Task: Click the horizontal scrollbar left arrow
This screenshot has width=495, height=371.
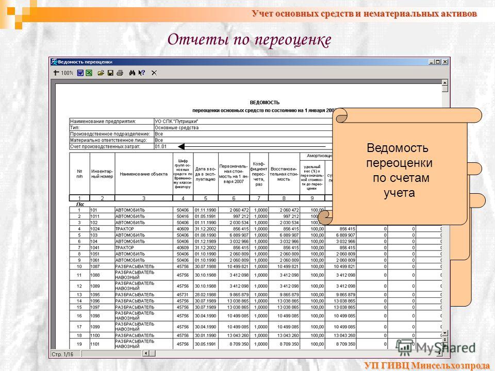Action: (146, 353)
